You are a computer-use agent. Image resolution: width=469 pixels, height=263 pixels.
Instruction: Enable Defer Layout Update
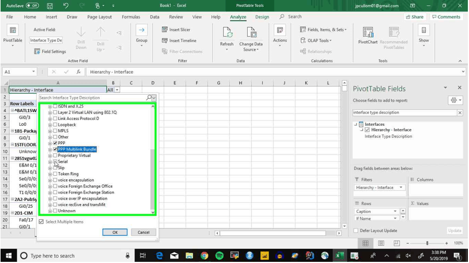(x=356, y=230)
